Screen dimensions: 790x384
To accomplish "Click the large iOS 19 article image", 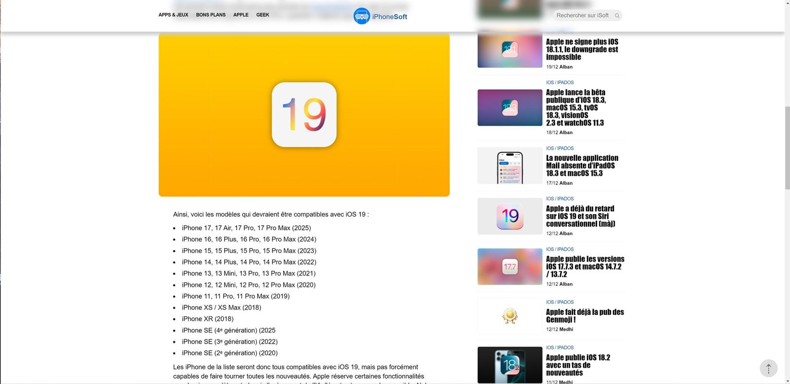I will click(x=304, y=115).
